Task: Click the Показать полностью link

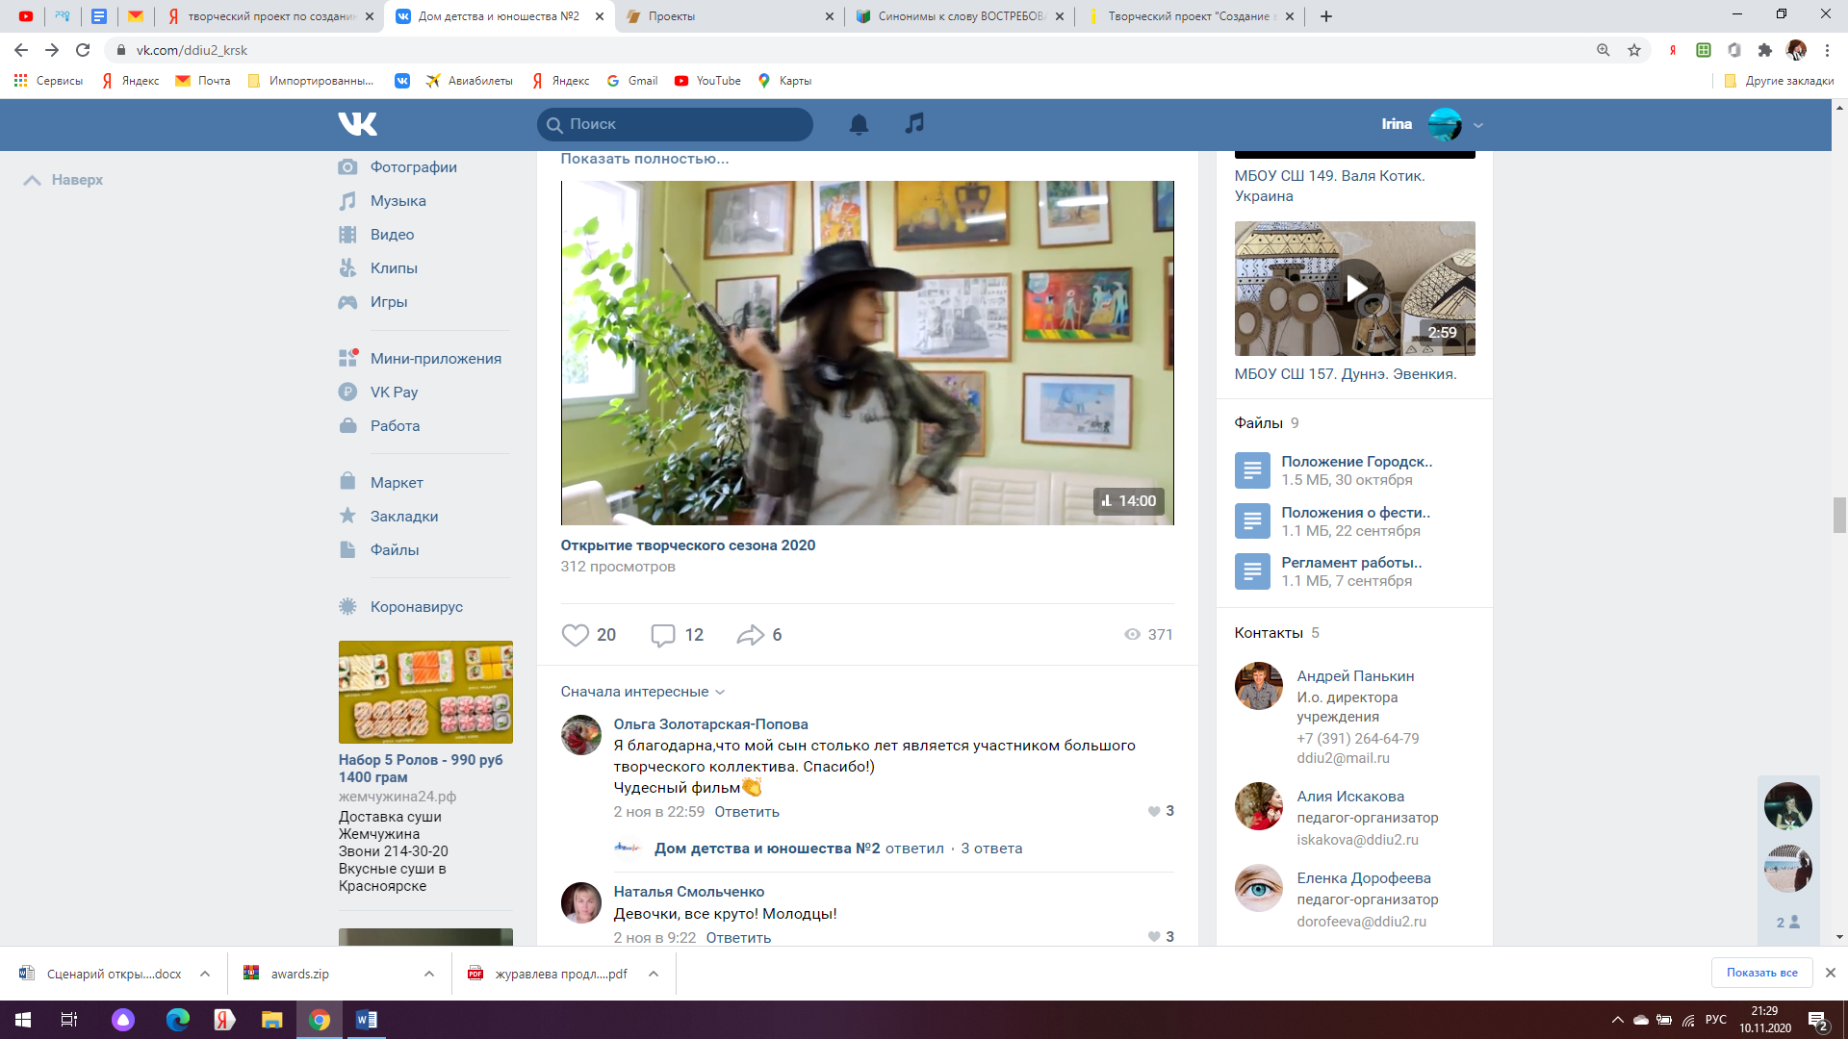Action: [x=644, y=159]
